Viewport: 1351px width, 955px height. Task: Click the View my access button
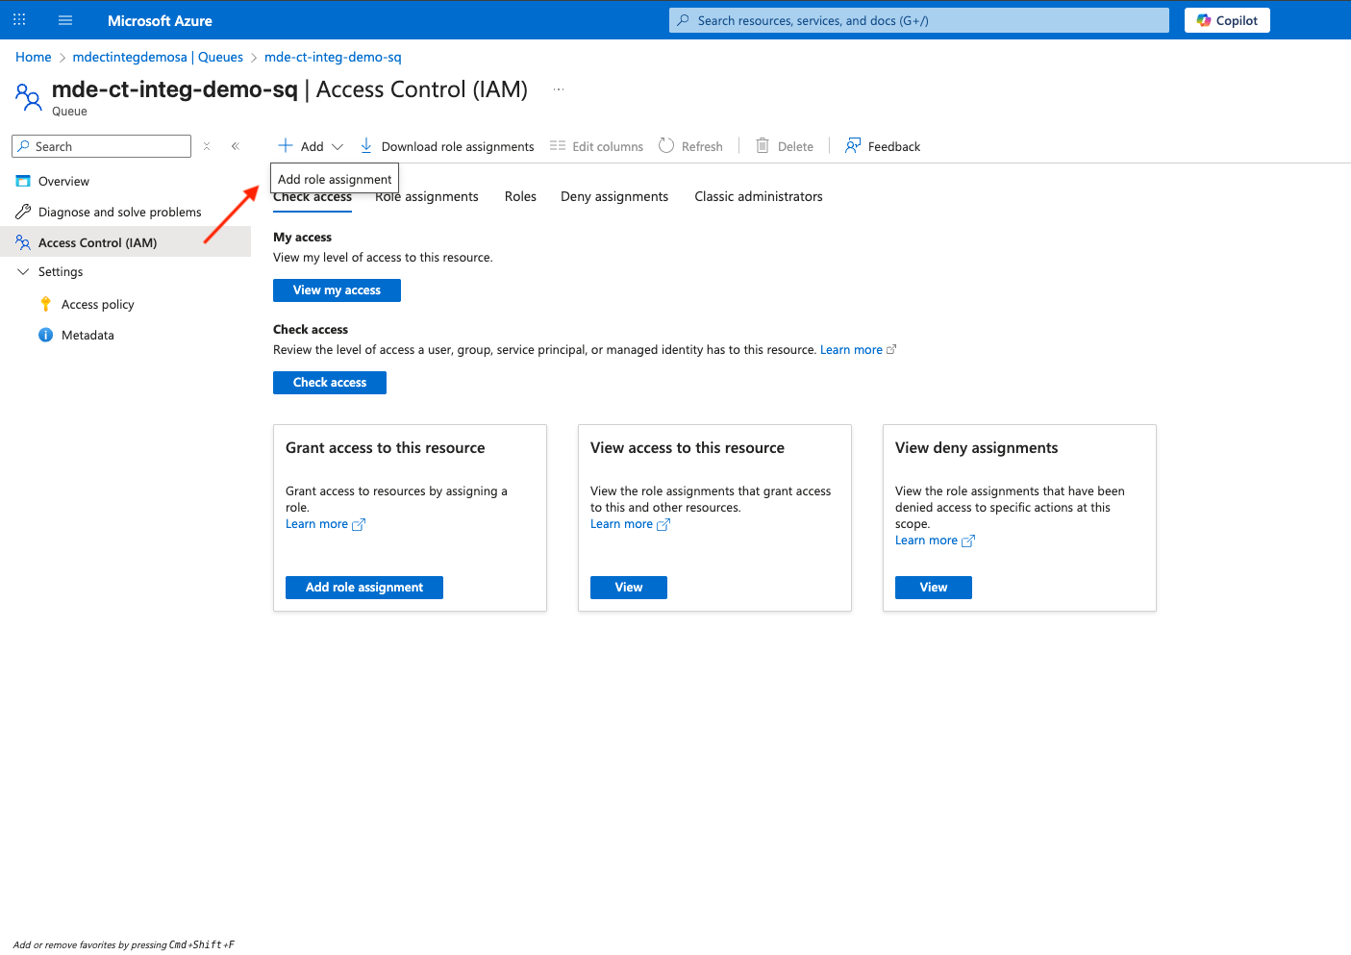[x=337, y=290]
